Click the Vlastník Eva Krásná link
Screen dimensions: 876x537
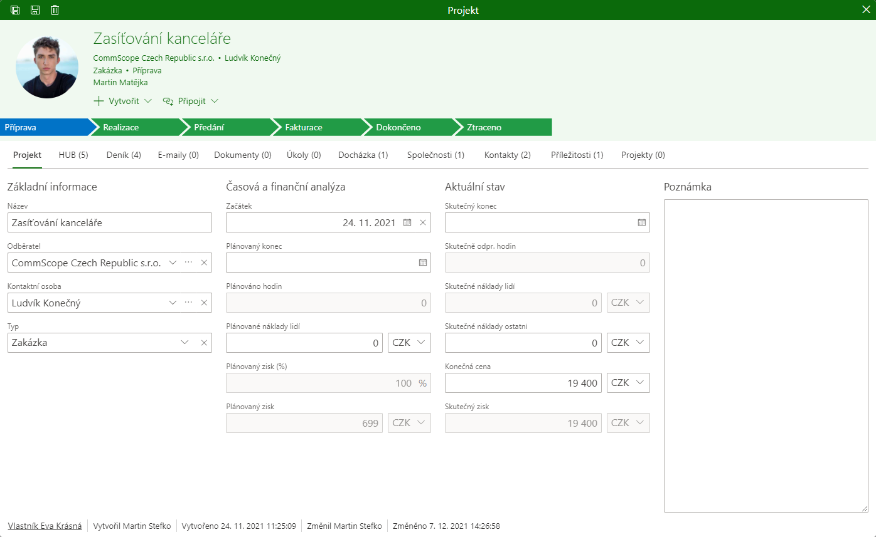45,526
